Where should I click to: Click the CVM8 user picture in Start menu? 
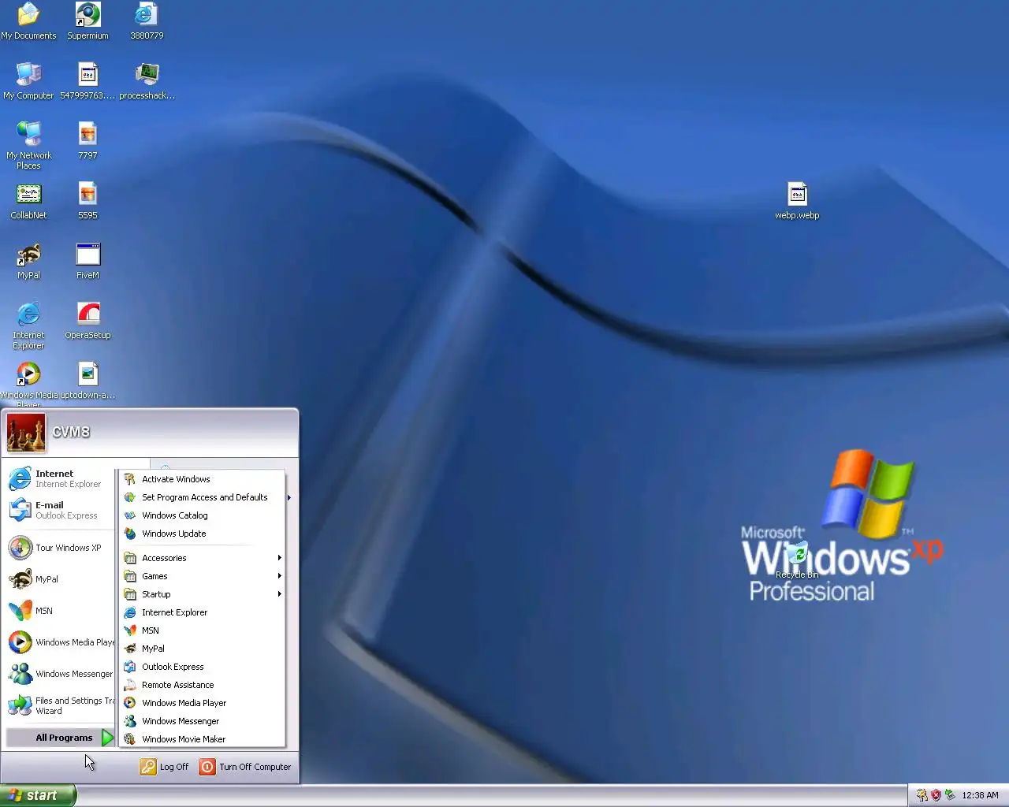click(x=26, y=433)
